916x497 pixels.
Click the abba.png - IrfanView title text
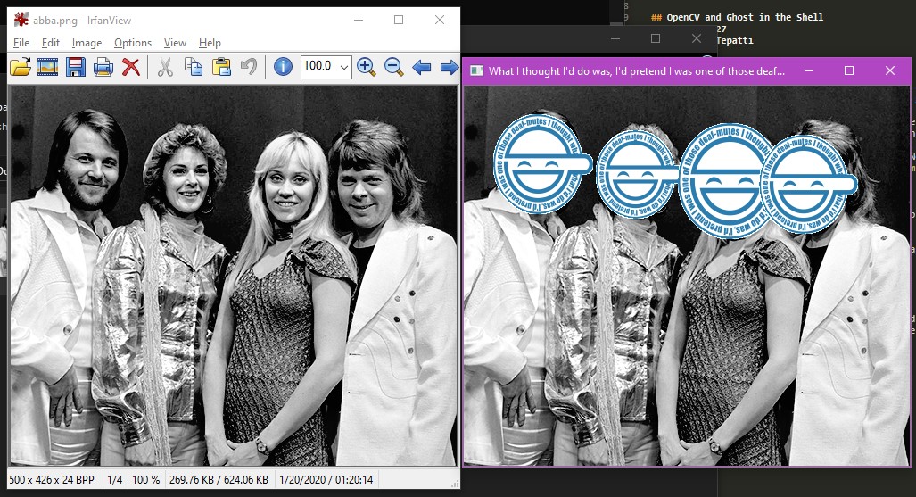point(82,21)
